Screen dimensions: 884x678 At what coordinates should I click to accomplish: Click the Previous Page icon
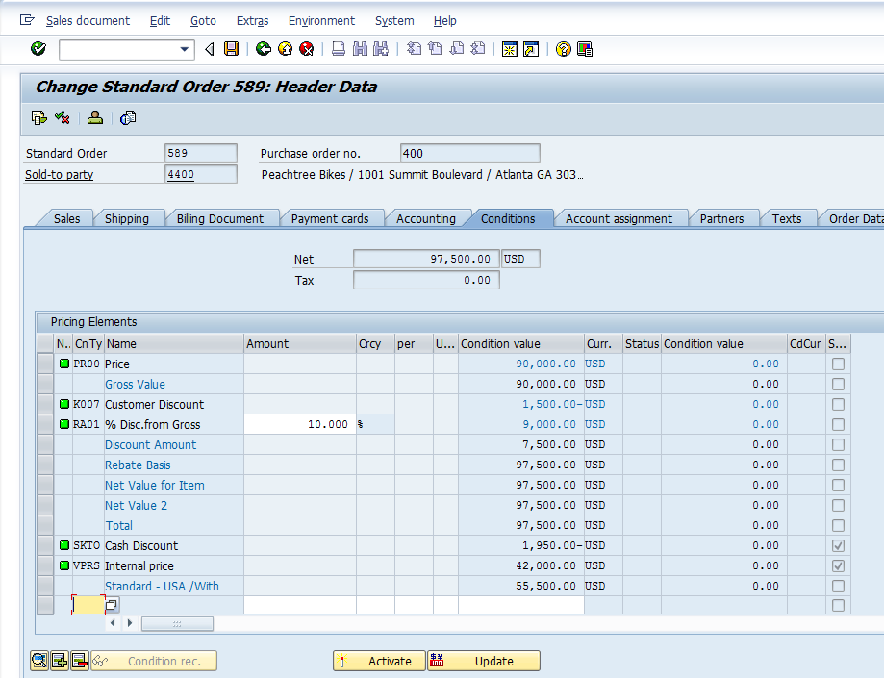(435, 49)
